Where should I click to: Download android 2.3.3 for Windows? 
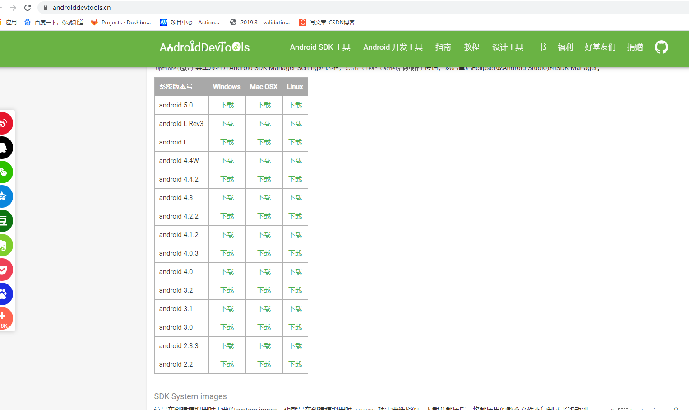coord(227,346)
